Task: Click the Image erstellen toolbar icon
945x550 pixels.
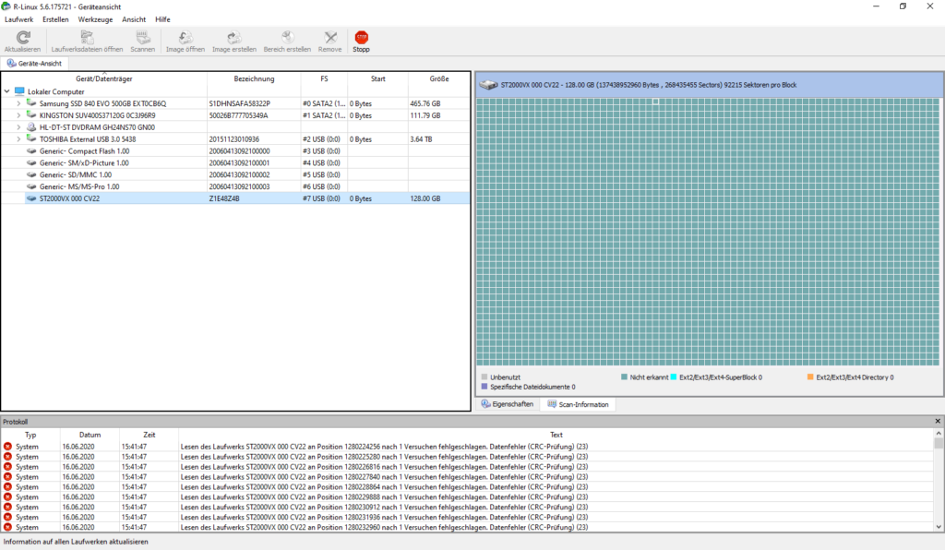Action: point(234,38)
